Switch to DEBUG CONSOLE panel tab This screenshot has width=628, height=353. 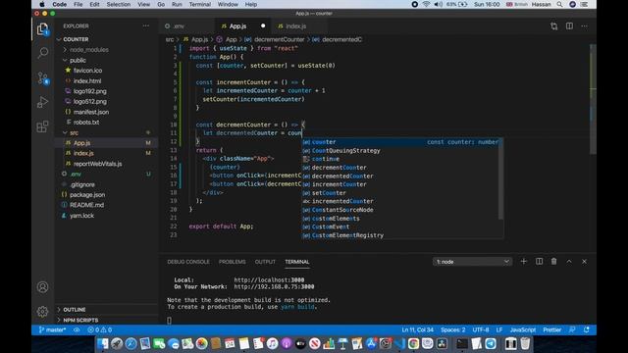188,262
